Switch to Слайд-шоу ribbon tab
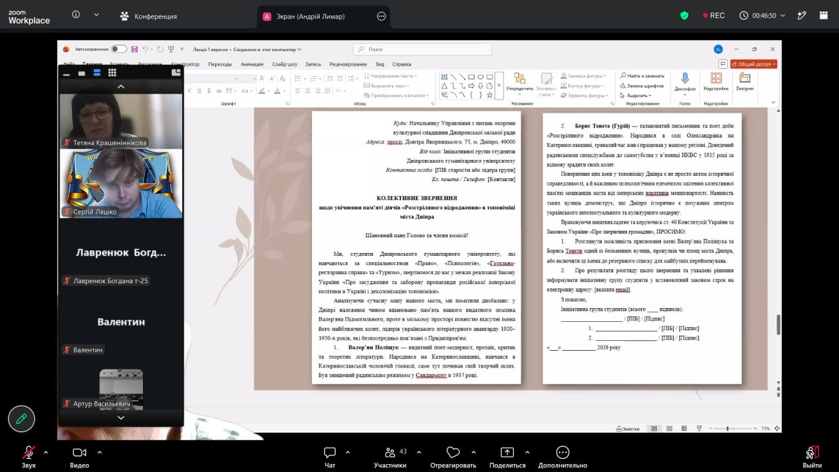Image resolution: width=839 pixels, height=472 pixels. 285,64
